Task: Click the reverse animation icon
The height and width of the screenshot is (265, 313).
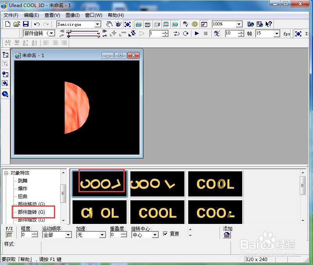Action: 132,33
